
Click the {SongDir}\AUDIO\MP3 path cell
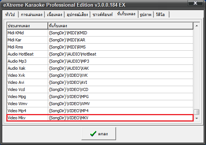(x=121, y=61)
